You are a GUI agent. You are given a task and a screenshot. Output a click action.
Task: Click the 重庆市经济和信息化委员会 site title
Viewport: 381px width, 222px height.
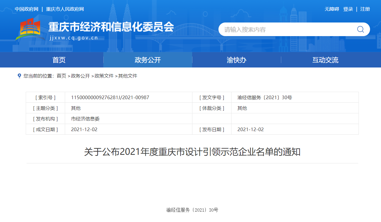tap(111, 27)
